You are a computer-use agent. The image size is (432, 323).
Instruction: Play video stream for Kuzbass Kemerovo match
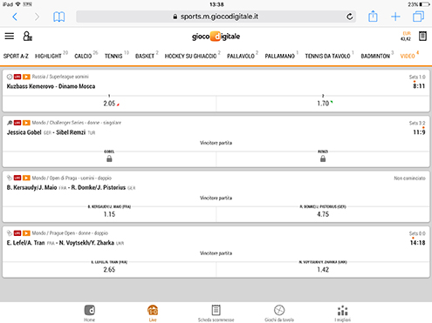(x=26, y=77)
